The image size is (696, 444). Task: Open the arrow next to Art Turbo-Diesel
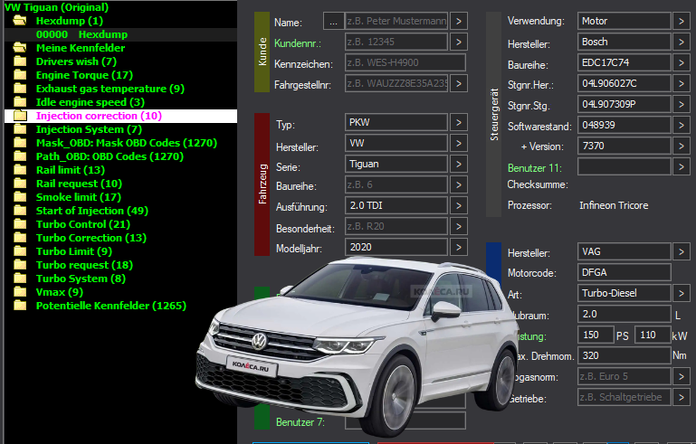(x=682, y=293)
